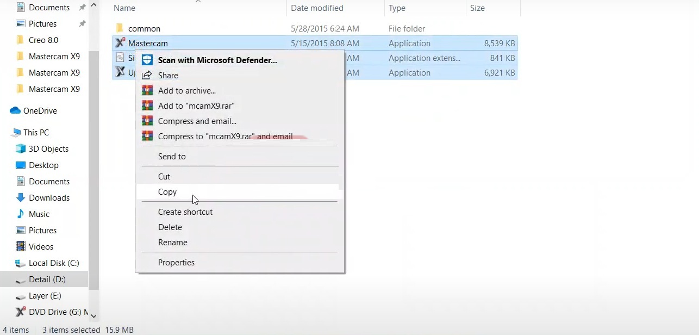
Task: Open Documents under This PC
Action: point(49,182)
